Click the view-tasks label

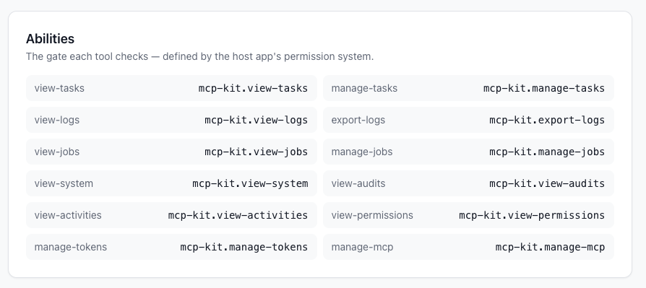click(x=59, y=89)
